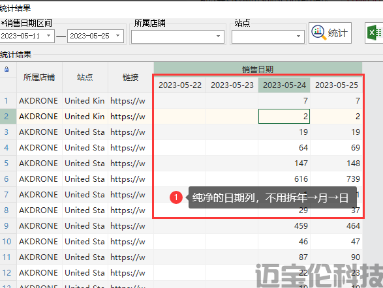
Task: Click the 链接 column header
Action: pyautogui.click(x=130, y=78)
